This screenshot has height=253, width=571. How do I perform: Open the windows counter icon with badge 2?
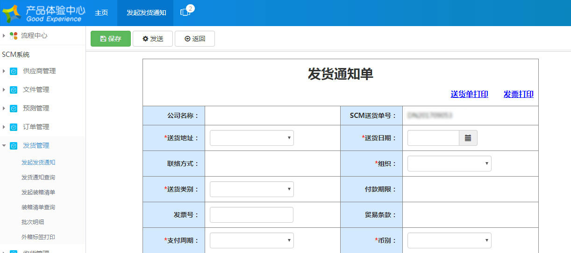click(x=186, y=11)
